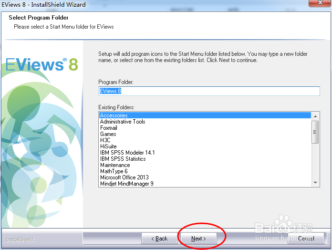Click the Next button

tap(198, 239)
